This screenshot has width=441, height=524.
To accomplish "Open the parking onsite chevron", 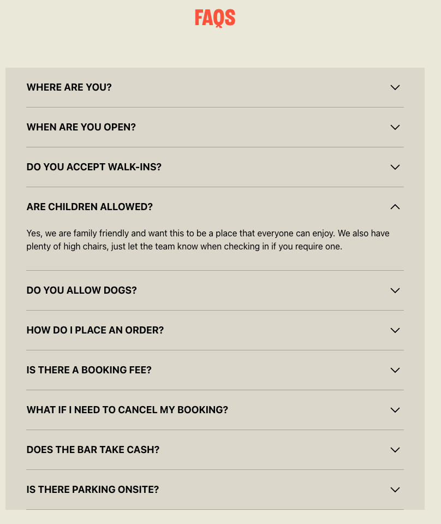I will [395, 490].
